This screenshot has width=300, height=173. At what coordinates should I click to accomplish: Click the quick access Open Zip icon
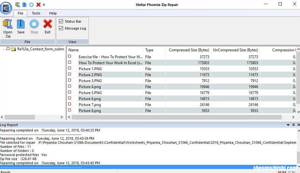coord(17,4)
